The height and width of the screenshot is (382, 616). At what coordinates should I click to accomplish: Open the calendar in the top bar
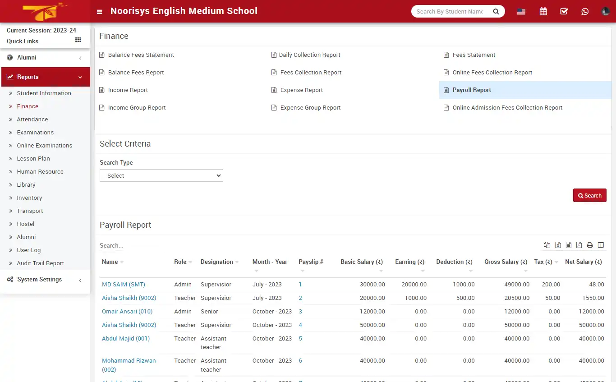543,11
